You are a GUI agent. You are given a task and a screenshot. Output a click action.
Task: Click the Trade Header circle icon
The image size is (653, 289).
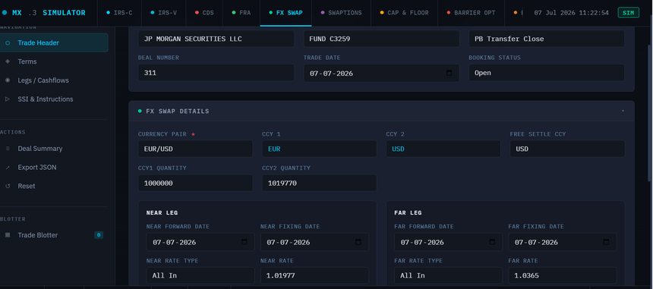click(8, 42)
